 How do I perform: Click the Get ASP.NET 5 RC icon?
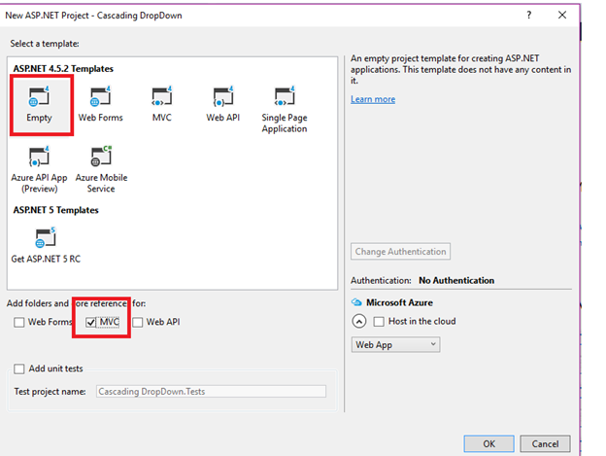pos(46,237)
